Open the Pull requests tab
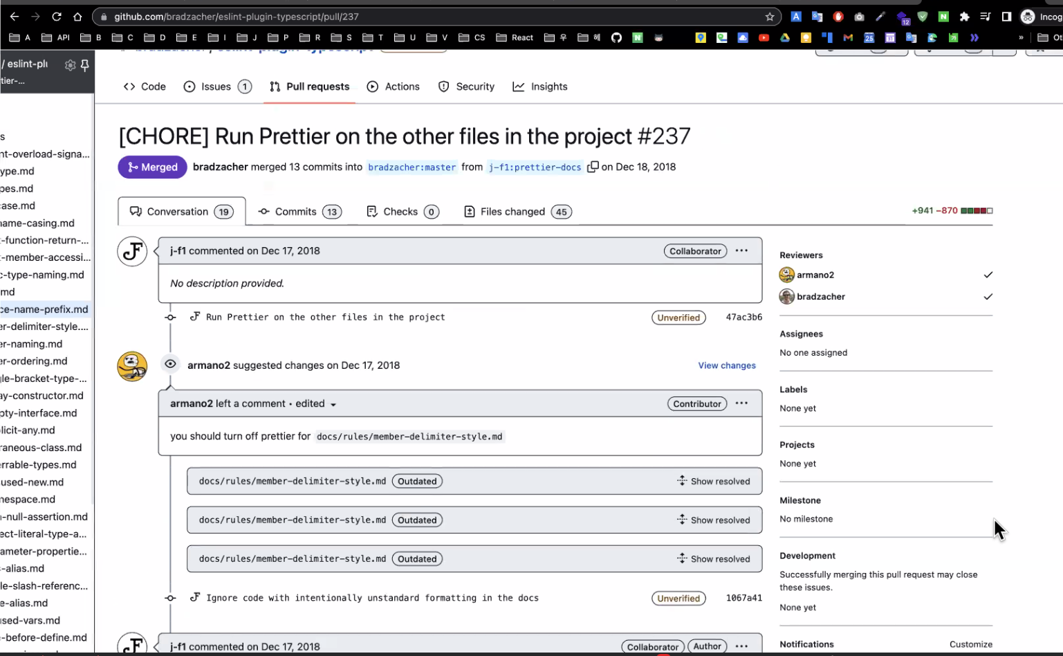 click(x=309, y=86)
